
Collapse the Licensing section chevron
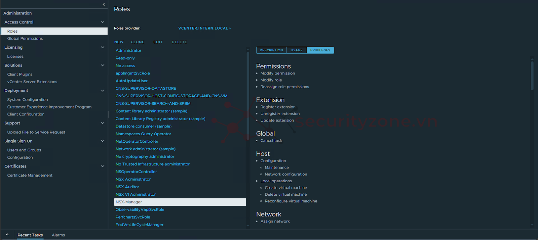click(102, 47)
